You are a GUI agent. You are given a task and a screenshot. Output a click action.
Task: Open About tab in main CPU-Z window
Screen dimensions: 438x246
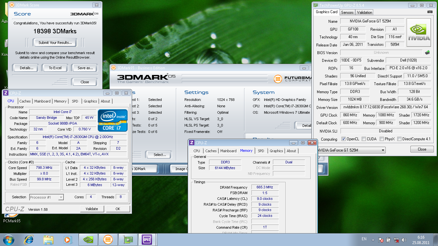click(x=105, y=101)
